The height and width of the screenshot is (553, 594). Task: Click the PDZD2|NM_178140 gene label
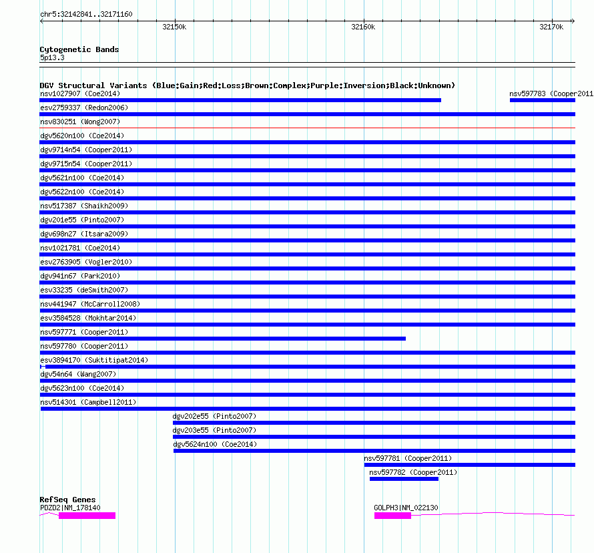click(x=70, y=508)
